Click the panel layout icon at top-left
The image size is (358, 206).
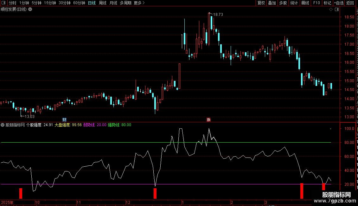[3, 3]
